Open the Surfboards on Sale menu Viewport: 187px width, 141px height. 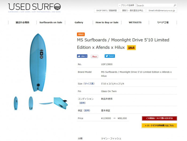point(51,22)
